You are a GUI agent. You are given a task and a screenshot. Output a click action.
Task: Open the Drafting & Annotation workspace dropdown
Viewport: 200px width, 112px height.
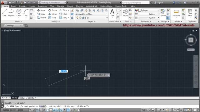click(x=52, y=2)
